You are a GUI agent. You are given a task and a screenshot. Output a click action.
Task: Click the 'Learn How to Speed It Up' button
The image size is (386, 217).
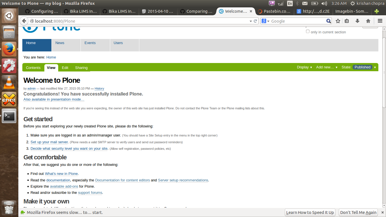pyautogui.click(x=310, y=212)
